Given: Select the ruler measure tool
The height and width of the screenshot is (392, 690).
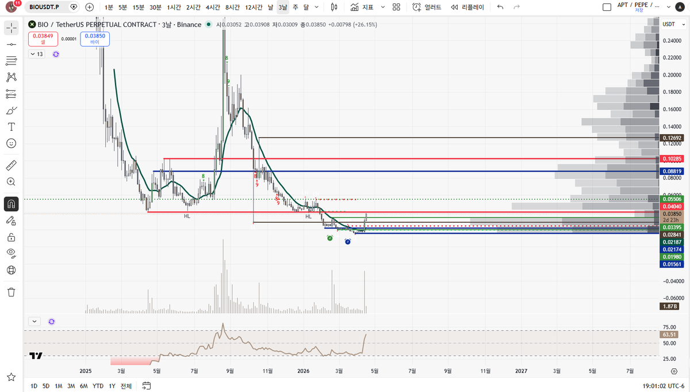Looking at the screenshot, I should (x=11, y=166).
